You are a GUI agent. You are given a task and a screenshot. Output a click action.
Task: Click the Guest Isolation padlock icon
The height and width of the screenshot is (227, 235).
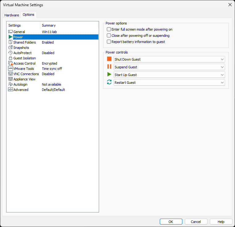(x=11, y=58)
